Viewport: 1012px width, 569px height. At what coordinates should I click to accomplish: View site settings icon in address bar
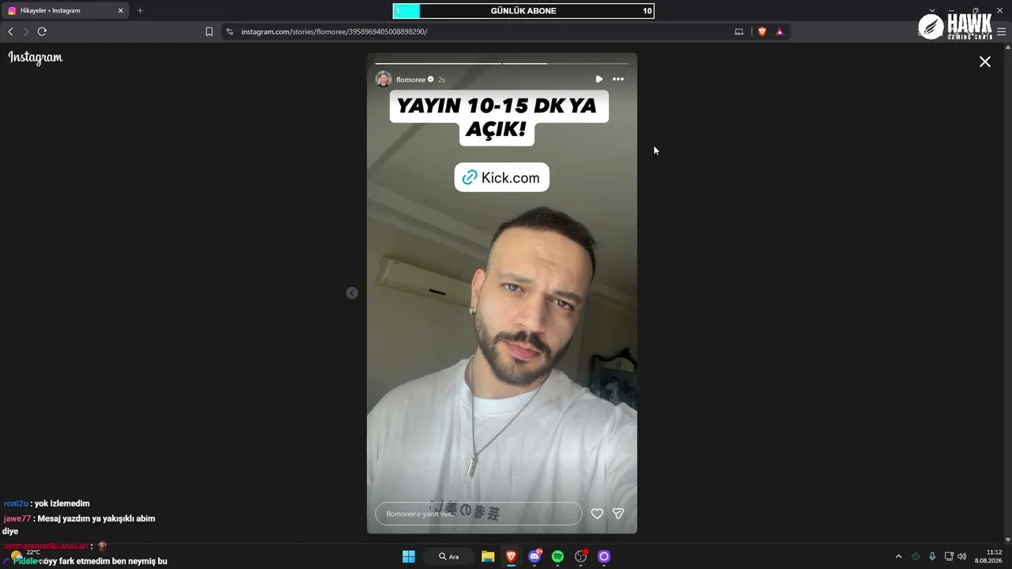point(230,32)
